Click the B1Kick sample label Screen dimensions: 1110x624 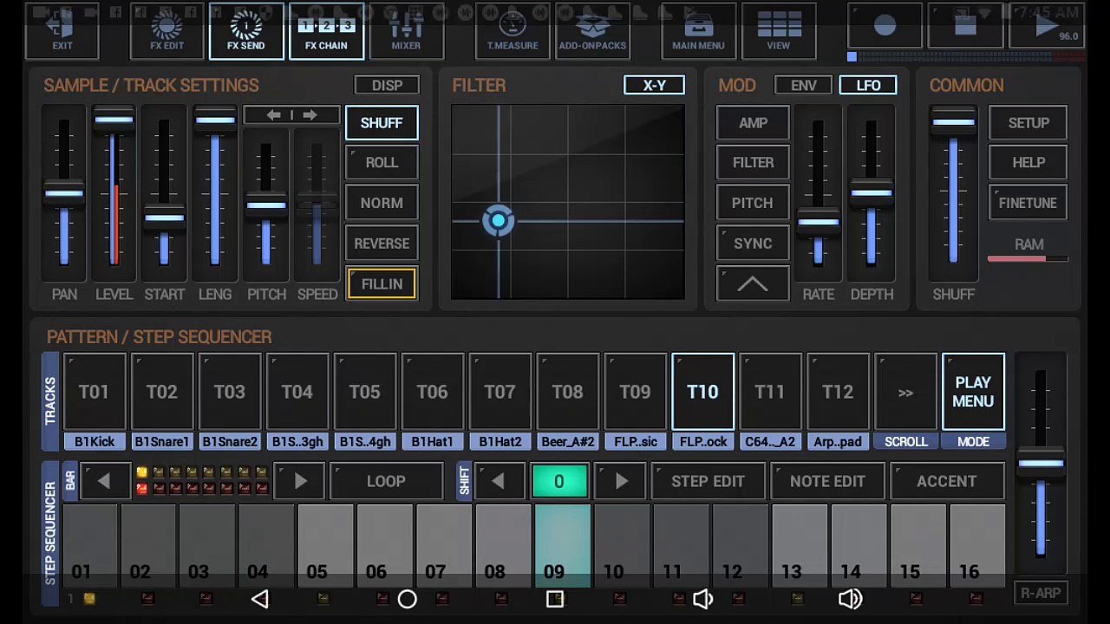(x=94, y=442)
